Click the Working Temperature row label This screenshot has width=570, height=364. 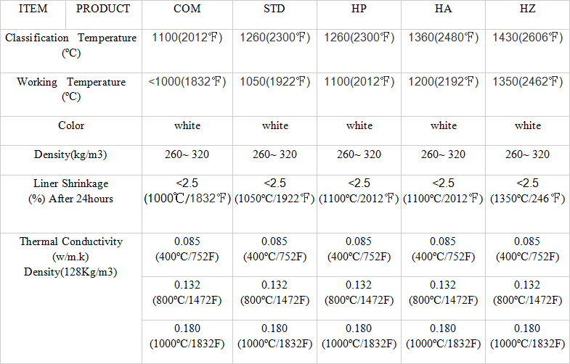(x=70, y=88)
